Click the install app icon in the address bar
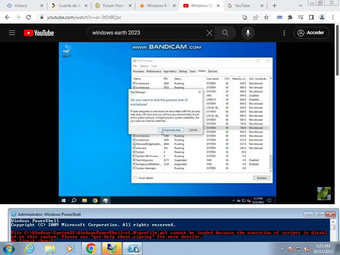The image size is (340, 255). [245, 17]
